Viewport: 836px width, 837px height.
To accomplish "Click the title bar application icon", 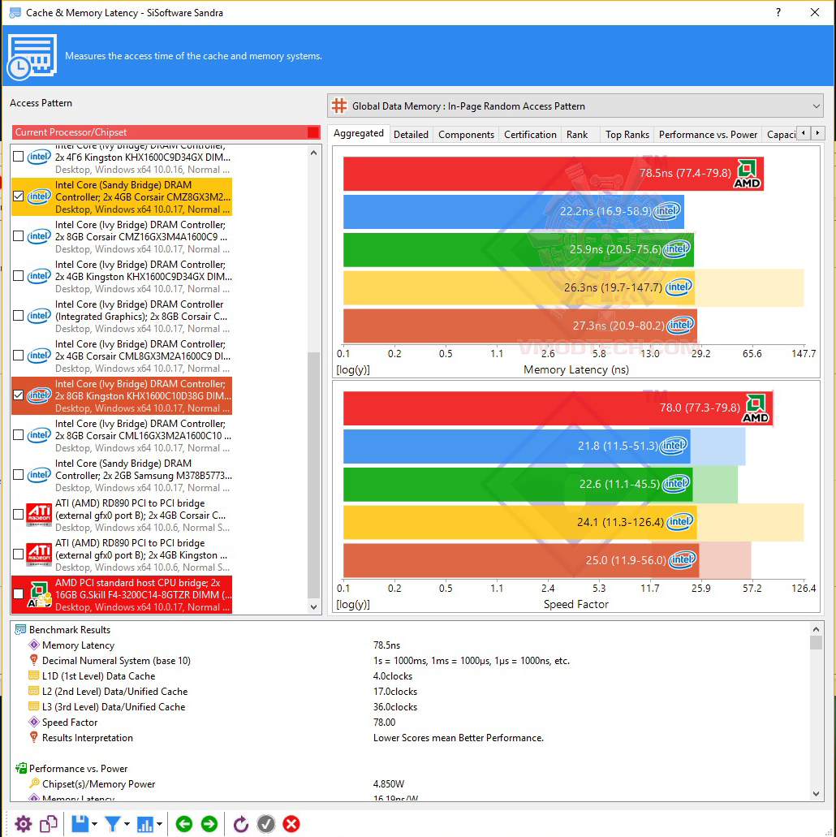I will click(15, 12).
